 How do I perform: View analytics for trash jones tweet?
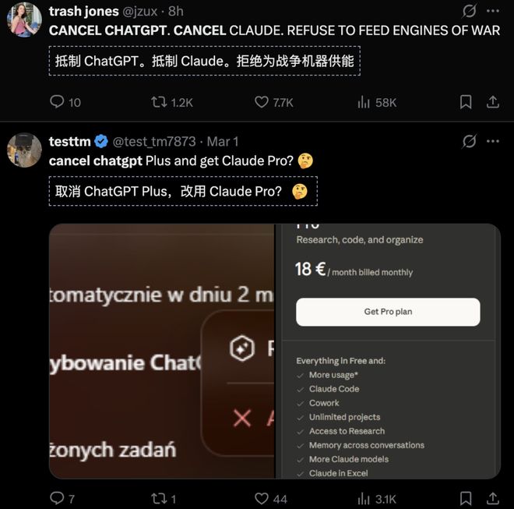(x=364, y=102)
